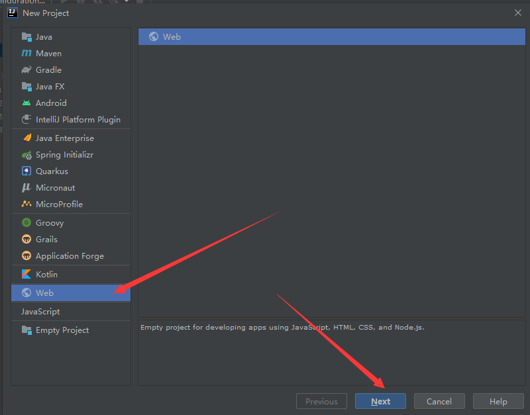Select the Quarkus logo icon
530x415 pixels.
26,171
